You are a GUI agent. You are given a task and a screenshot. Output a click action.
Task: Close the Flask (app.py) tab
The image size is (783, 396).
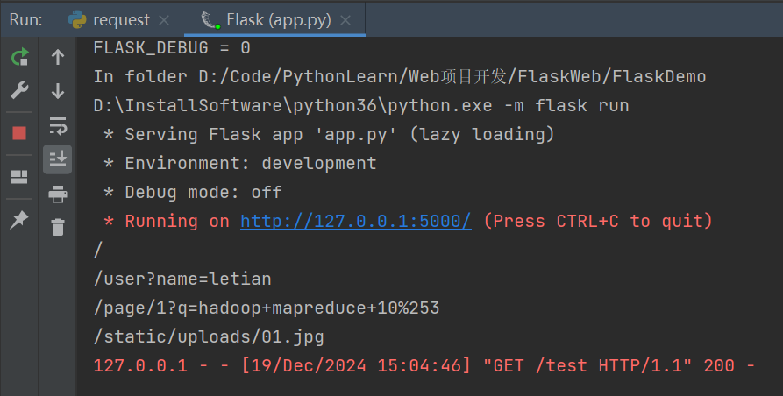tap(345, 19)
